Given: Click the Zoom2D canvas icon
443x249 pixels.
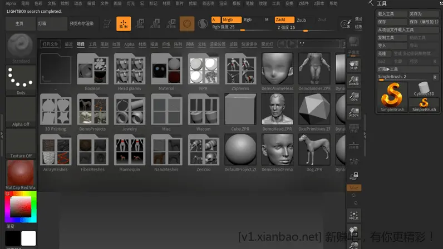Looking at the screenshot, I should (x=354, y=81).
